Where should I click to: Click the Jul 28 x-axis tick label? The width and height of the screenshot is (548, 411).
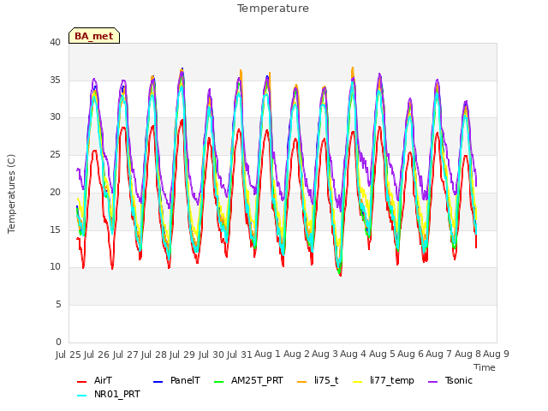pyautogui.click(x=154, y=354)
